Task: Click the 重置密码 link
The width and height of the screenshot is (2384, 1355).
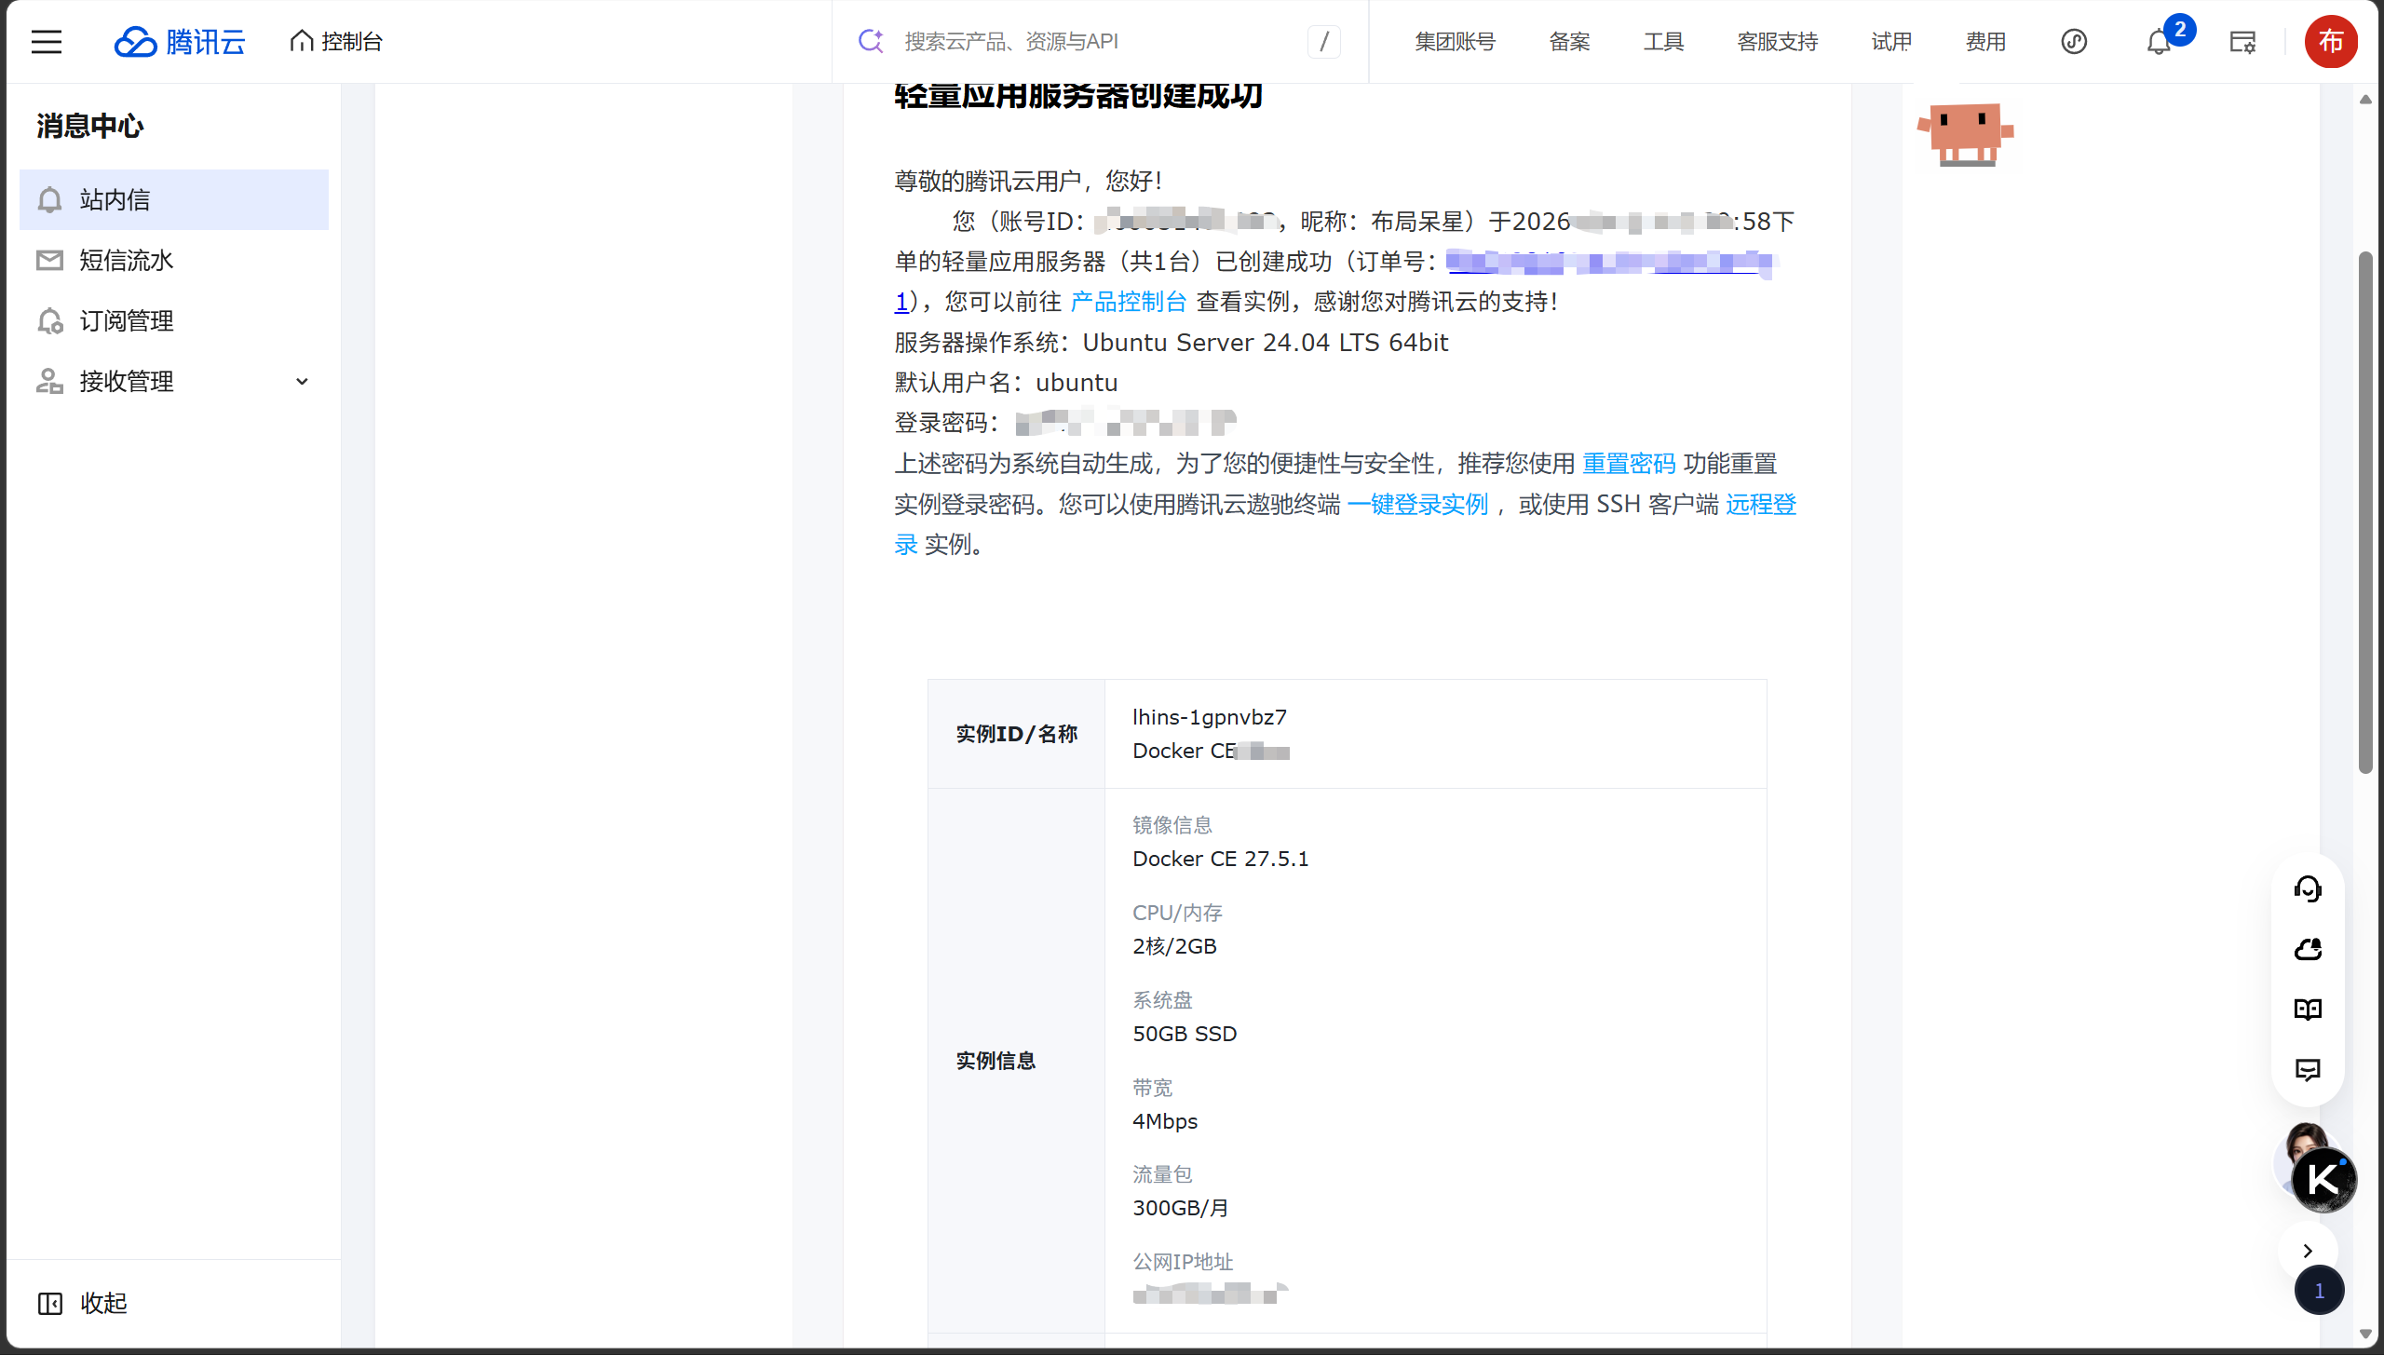Action: click(1629, 464)
